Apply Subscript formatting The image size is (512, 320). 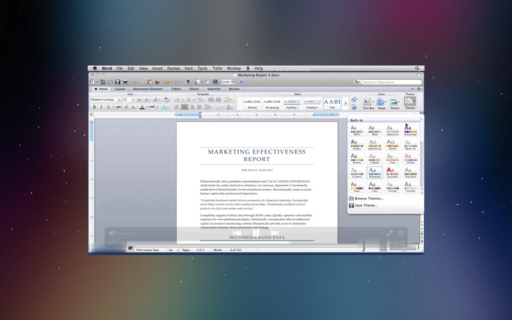point(133,107)
